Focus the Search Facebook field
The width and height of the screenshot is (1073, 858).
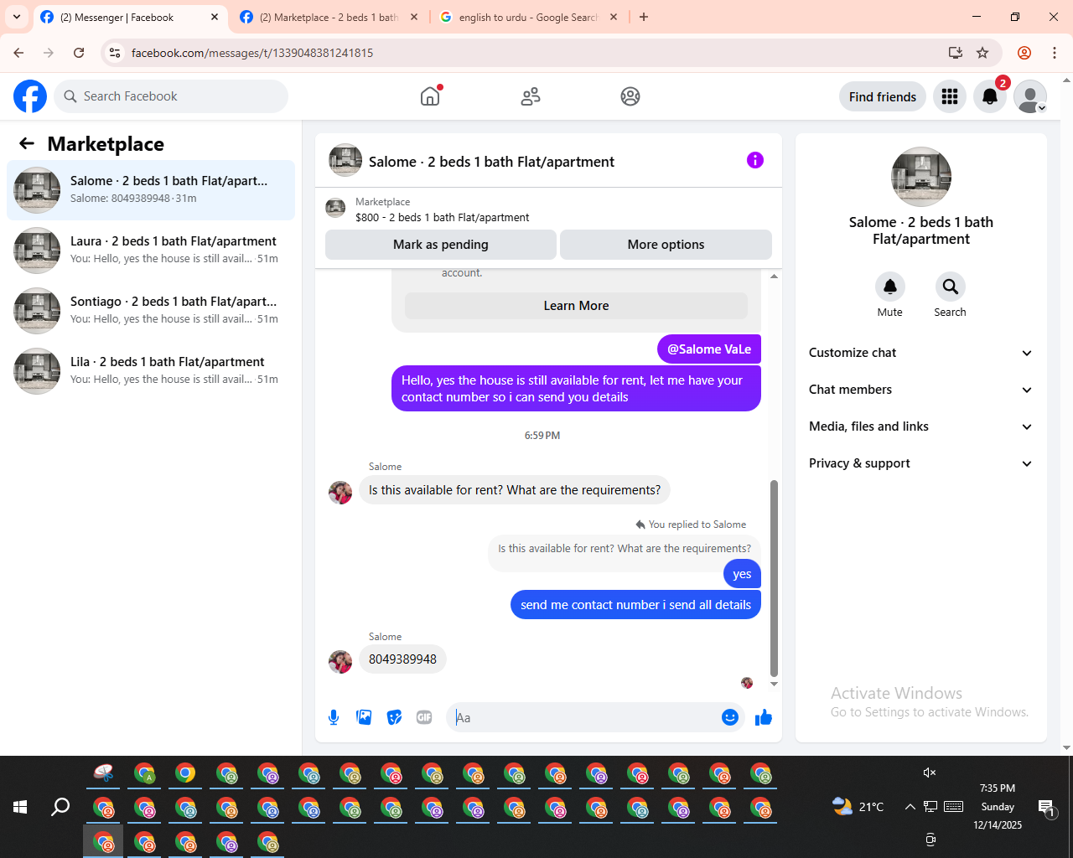(171, 96)
